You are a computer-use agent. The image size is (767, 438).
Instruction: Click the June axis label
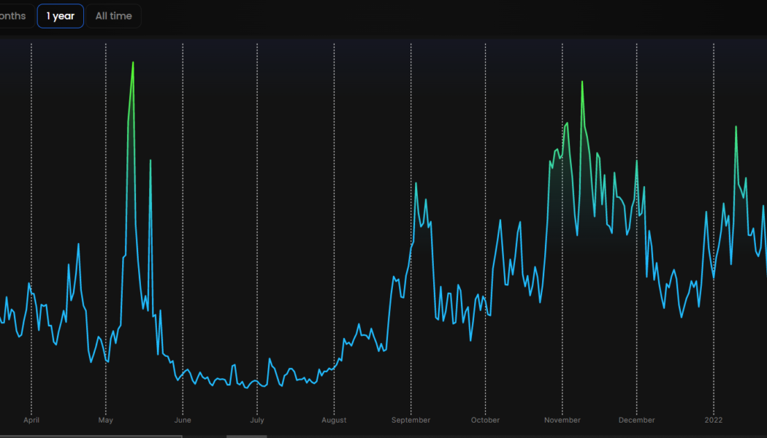tap(183, 420)
